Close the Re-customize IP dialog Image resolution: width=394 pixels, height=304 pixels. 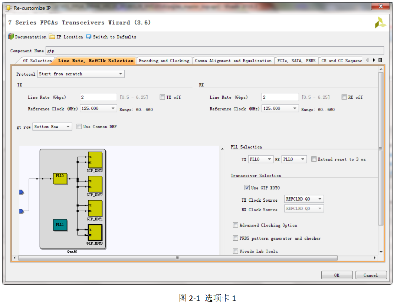[380, 6]
